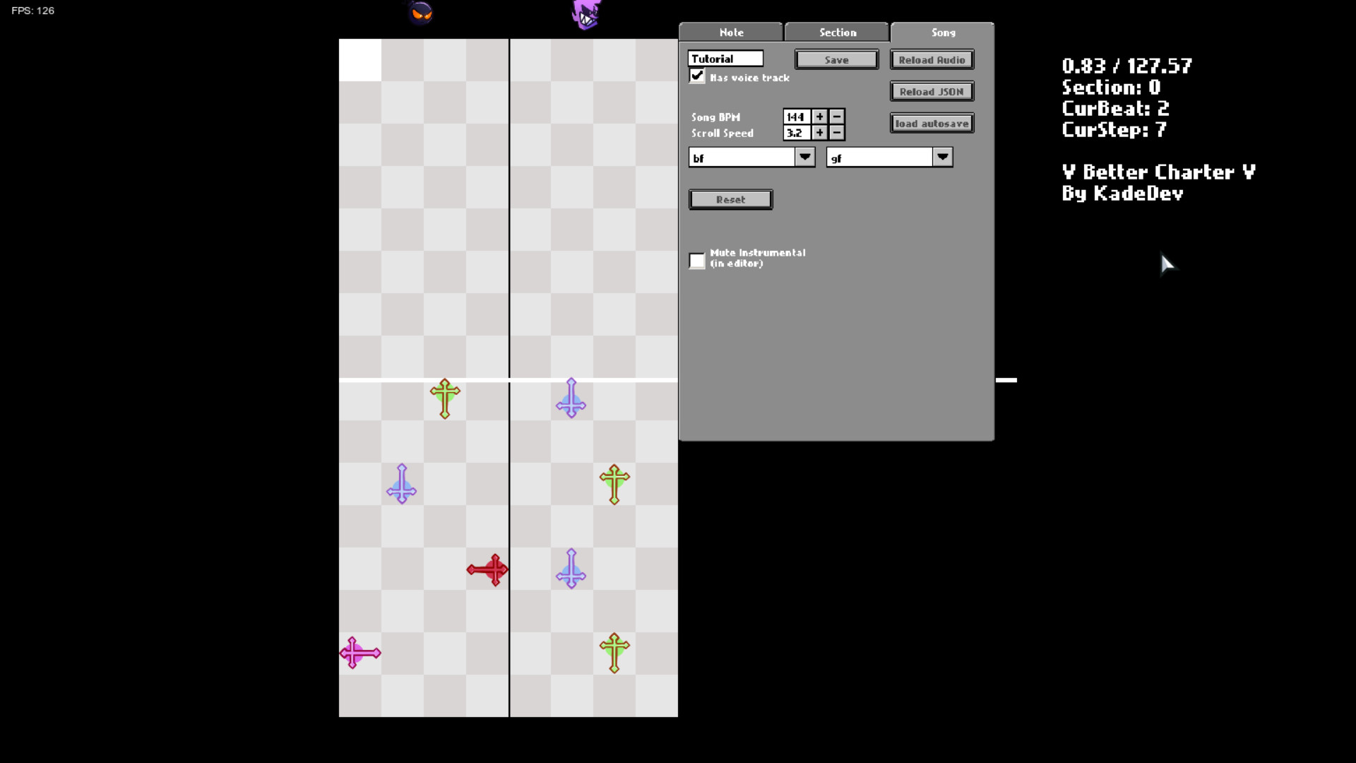Enable Mute Instrumental in editor
The width and height of the screenshot is (1356, 763).
point(698,259)
